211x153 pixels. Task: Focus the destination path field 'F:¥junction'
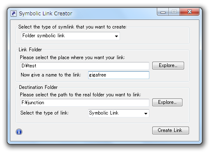click(x=85, y=103)
